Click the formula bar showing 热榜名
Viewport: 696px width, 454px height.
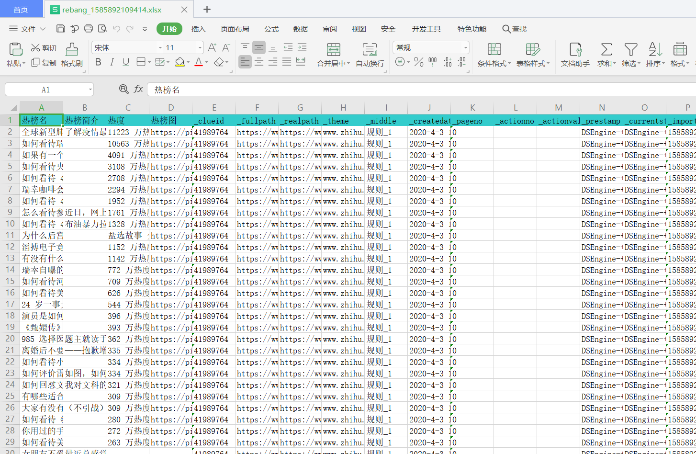point(421,90)
